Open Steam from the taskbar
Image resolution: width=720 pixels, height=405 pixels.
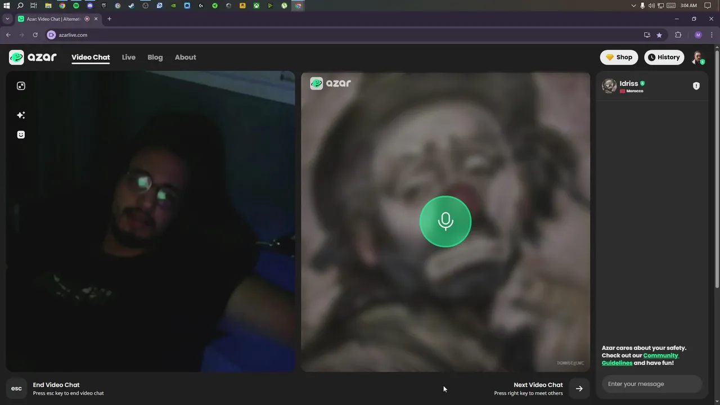click(x=131, y=6)
